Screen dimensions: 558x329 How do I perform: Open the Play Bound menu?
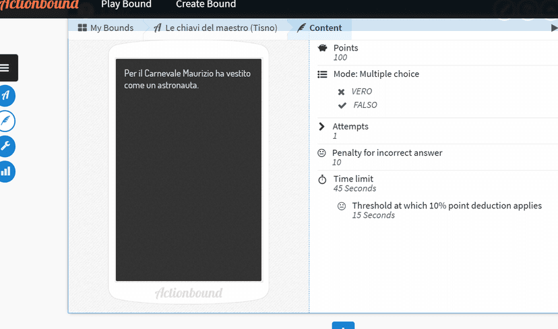click(126, 5)
